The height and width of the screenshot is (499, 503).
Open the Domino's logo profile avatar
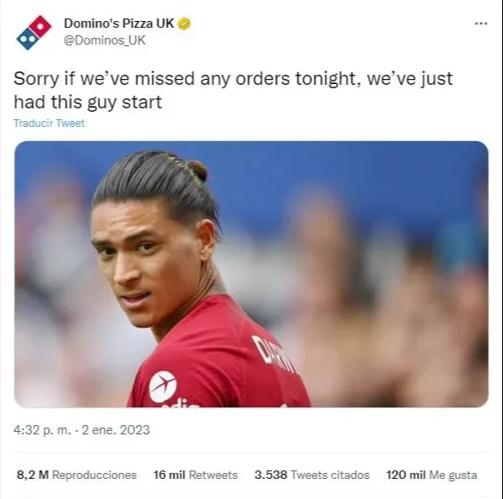coord(34,33)
